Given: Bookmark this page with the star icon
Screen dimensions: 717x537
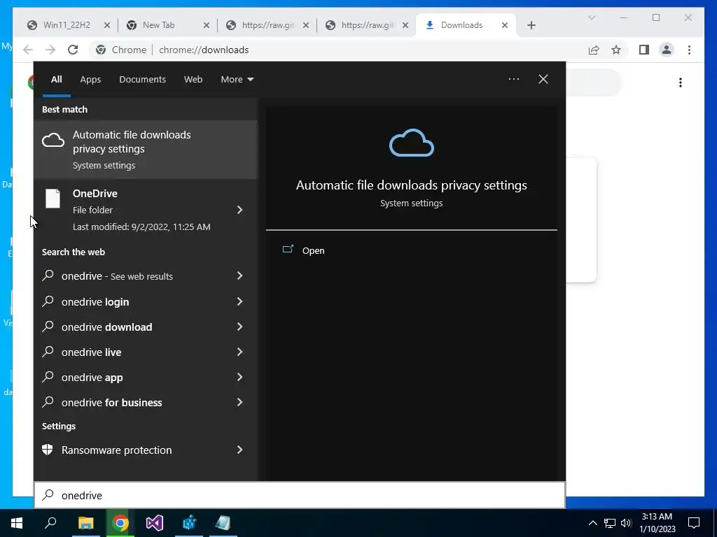Looking at the screenshot, I should point(616,50).
